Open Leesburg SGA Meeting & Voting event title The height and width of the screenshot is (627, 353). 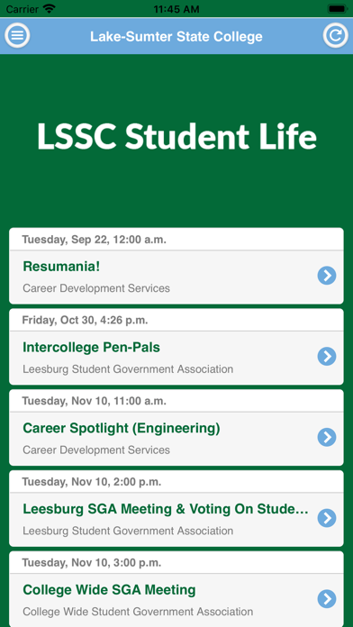(x=166, y=509)
